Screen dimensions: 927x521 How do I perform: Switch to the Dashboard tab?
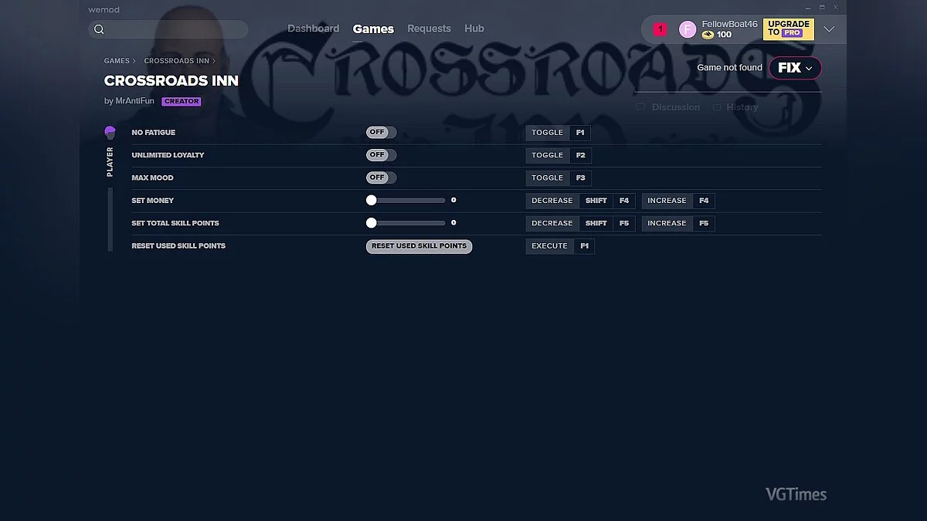click(313, 29)
